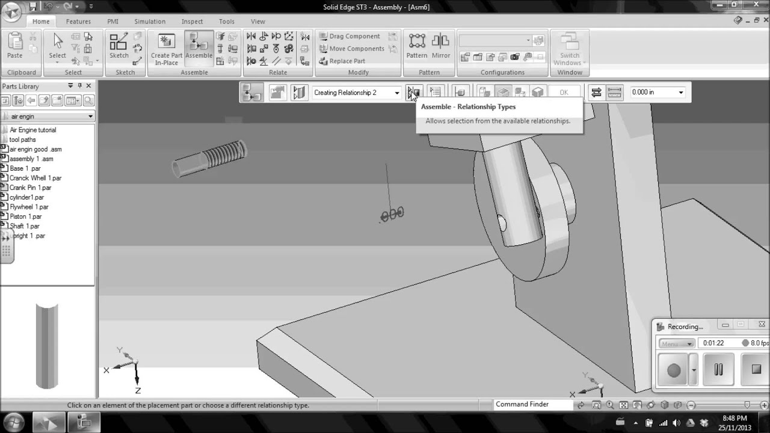Click Replace Part in Modify group

[x=342, y=61]
